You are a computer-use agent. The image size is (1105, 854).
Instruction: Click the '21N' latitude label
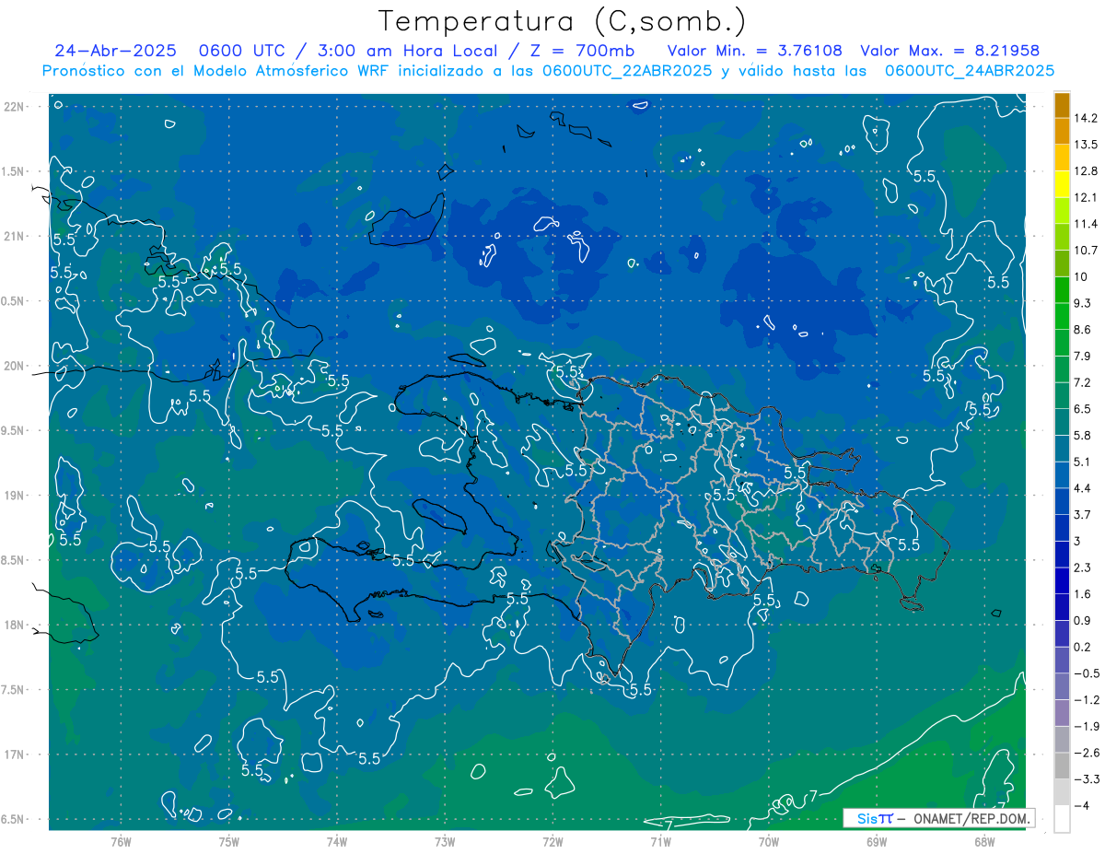(14, 236)
